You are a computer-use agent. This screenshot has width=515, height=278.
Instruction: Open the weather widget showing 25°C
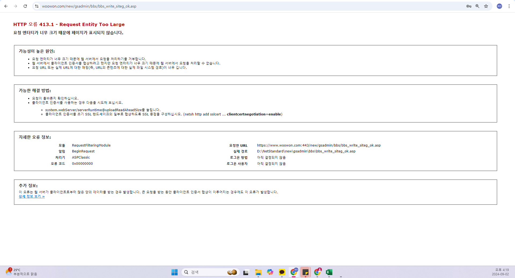pos(21,272)
